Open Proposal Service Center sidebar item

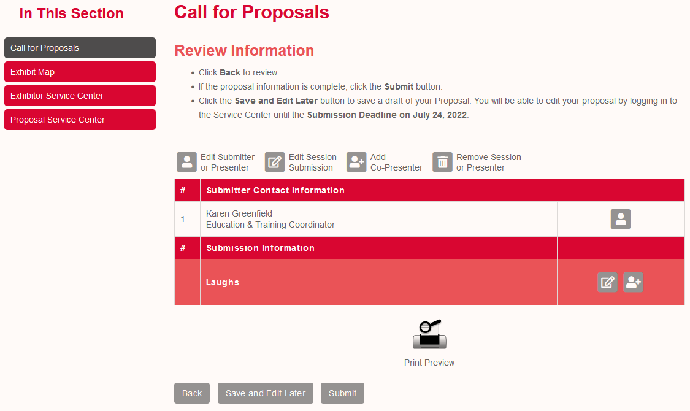(x=80, y=120)
